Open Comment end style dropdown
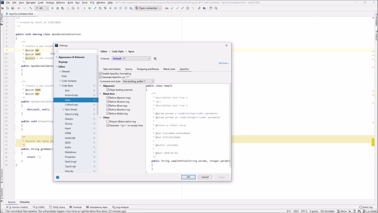 point(138,81)
